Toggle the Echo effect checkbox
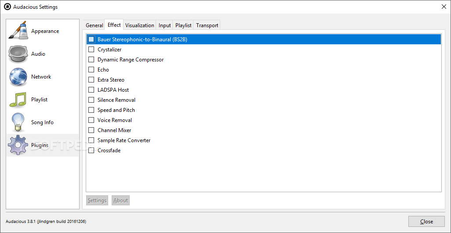This screenshot has width=451, height=233. tap(91, 69)
